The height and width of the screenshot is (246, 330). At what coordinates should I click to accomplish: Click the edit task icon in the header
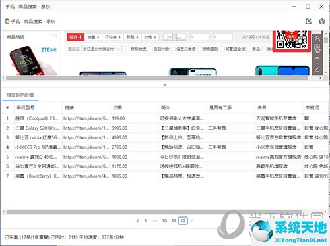308,21
